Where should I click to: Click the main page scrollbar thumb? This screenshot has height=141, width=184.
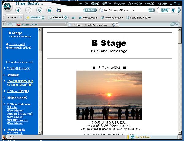(x=180, y=37)
